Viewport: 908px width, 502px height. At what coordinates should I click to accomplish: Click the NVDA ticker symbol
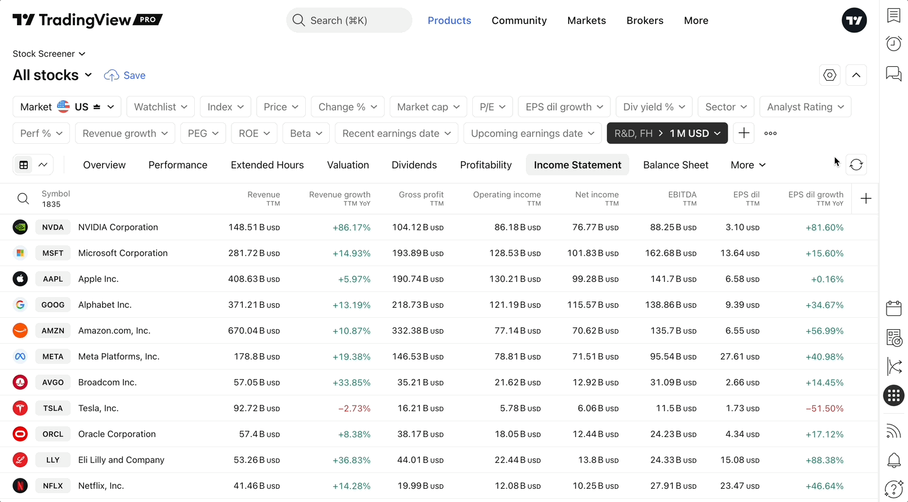pyautogui.click(x=53, y=227)
